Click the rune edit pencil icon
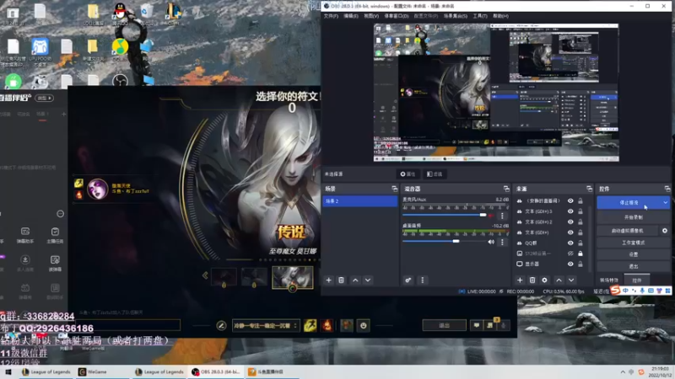The height and width of the screenshot is (379, 675). tap(221, 326)
